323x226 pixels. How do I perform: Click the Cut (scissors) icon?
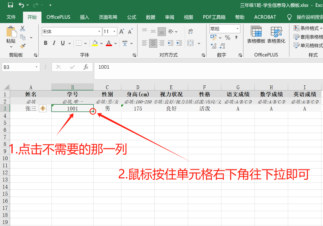(x=22, y=29)
